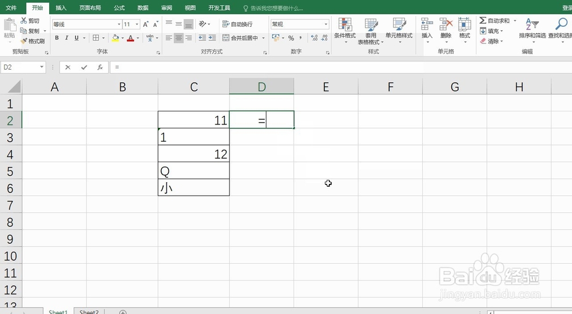Open the number format 常规 dropdown
Screen dimensions: 572x314
(326, 24)
